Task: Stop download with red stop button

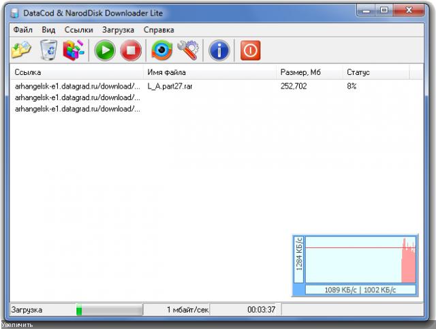Action: click(131, 50)
